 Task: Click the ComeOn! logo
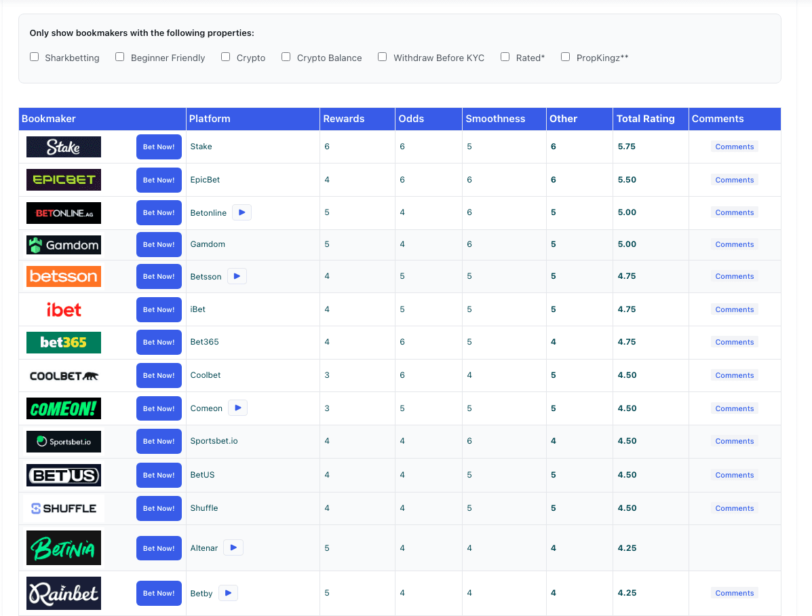[64, 408]
